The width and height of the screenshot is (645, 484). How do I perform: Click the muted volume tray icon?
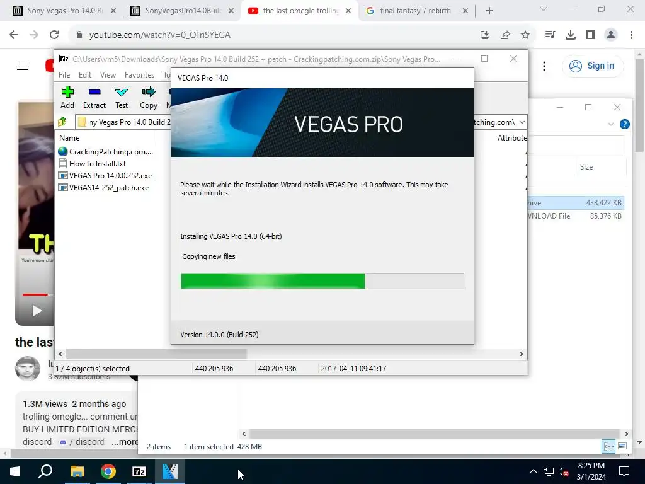click(564, 471)
